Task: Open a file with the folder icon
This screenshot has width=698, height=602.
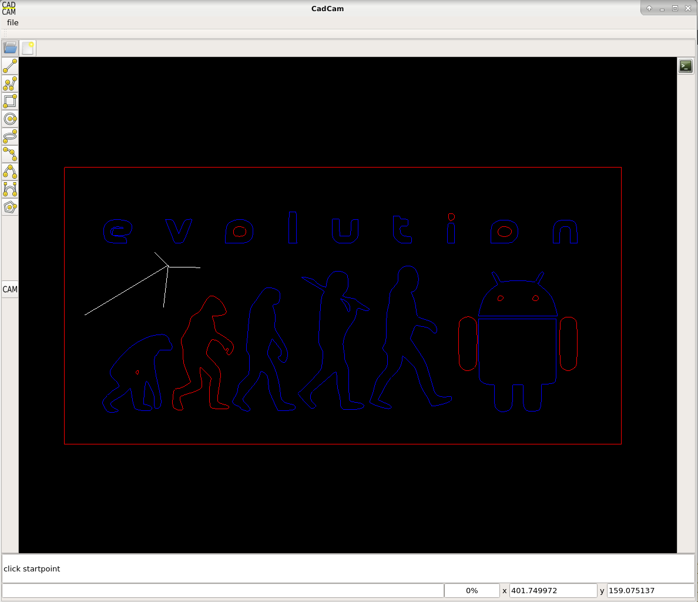Action: [10, 48]
